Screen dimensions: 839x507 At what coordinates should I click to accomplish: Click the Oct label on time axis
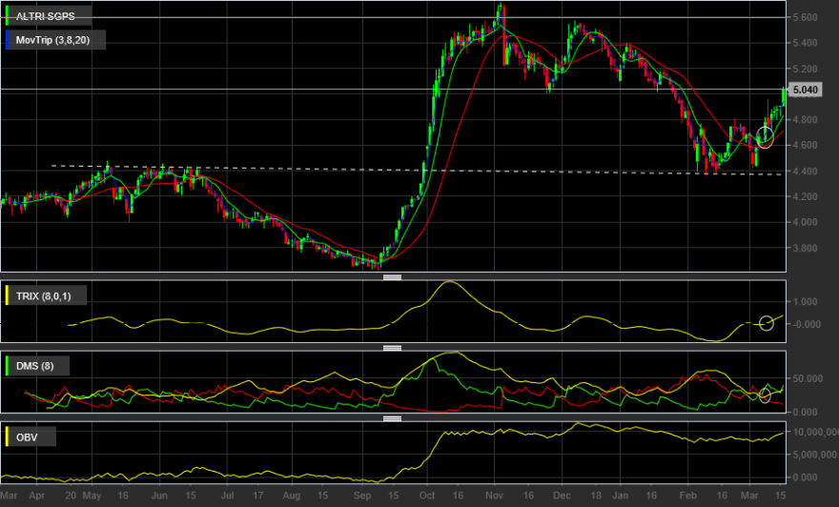click(427, 496)
